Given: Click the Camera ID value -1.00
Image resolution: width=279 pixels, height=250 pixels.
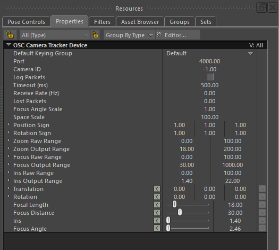Looking at the screenshot, I should pos(210,69).
